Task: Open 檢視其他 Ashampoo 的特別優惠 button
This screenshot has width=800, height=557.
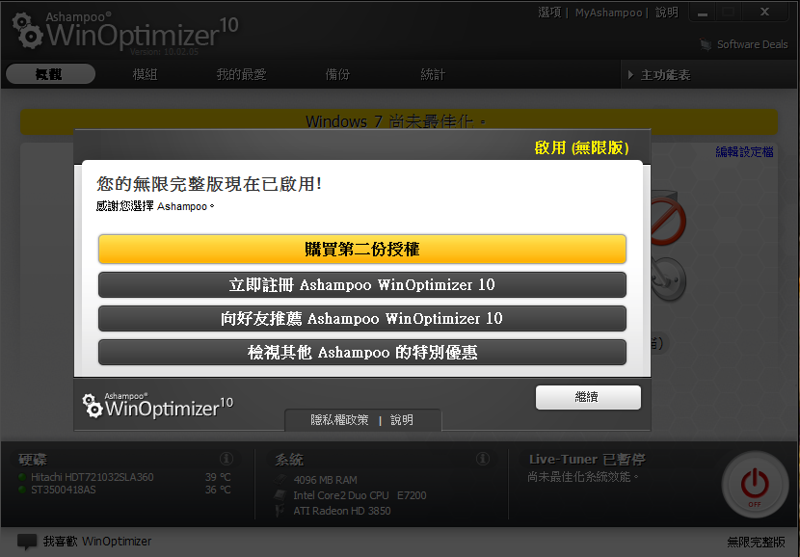Action: pyautogui.click(x=362, y=352)
